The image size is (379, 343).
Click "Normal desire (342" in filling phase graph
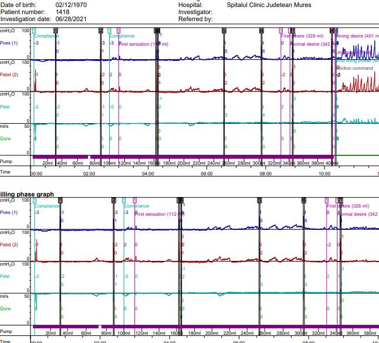coord(357,214)
